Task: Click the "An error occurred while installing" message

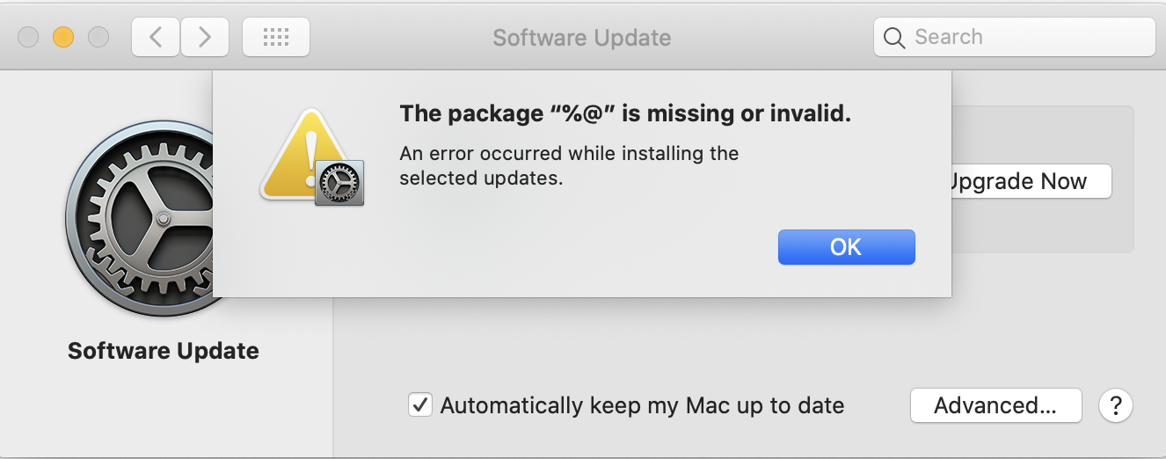Action: pyautogui.click(x=569, y=165)
